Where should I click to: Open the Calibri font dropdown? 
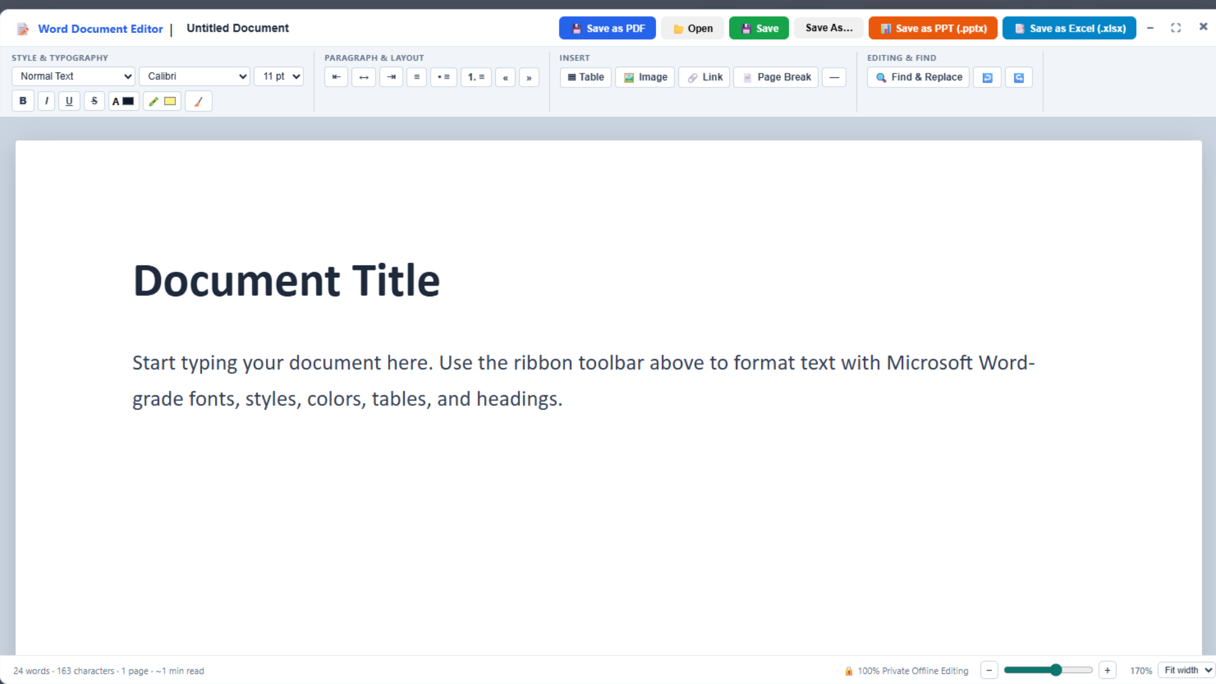pyautogui.click(x=194, y=76)
